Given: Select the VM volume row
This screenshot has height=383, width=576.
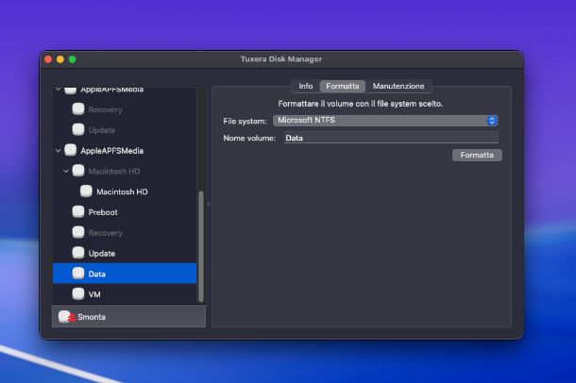Looking at the screenshot, I should click(x=125, y=294).
